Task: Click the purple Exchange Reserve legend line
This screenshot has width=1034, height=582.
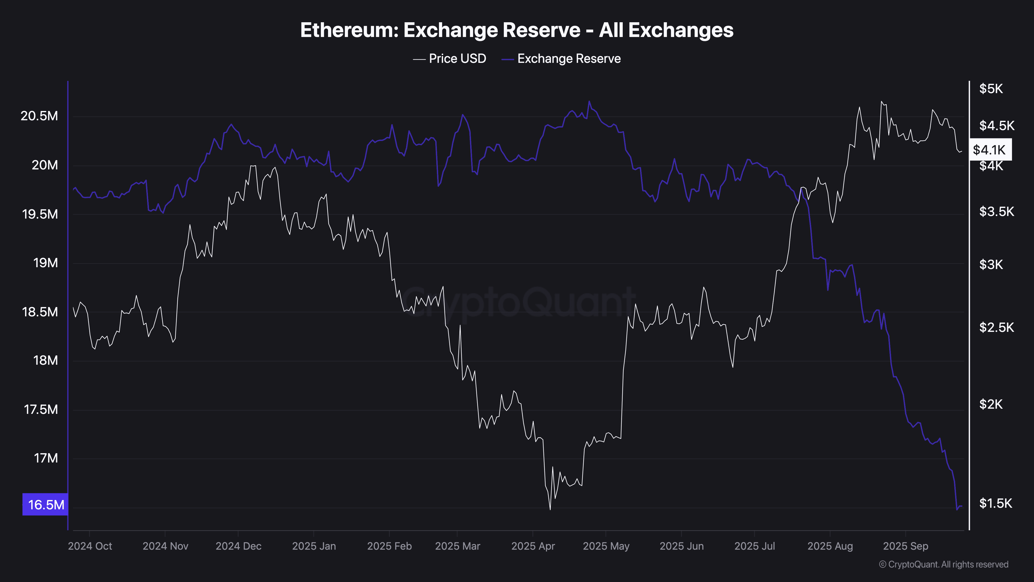Action: [x=507, y=59]
